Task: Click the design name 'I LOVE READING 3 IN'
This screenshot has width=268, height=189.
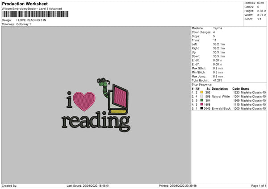Action: [x=31, y=20]
